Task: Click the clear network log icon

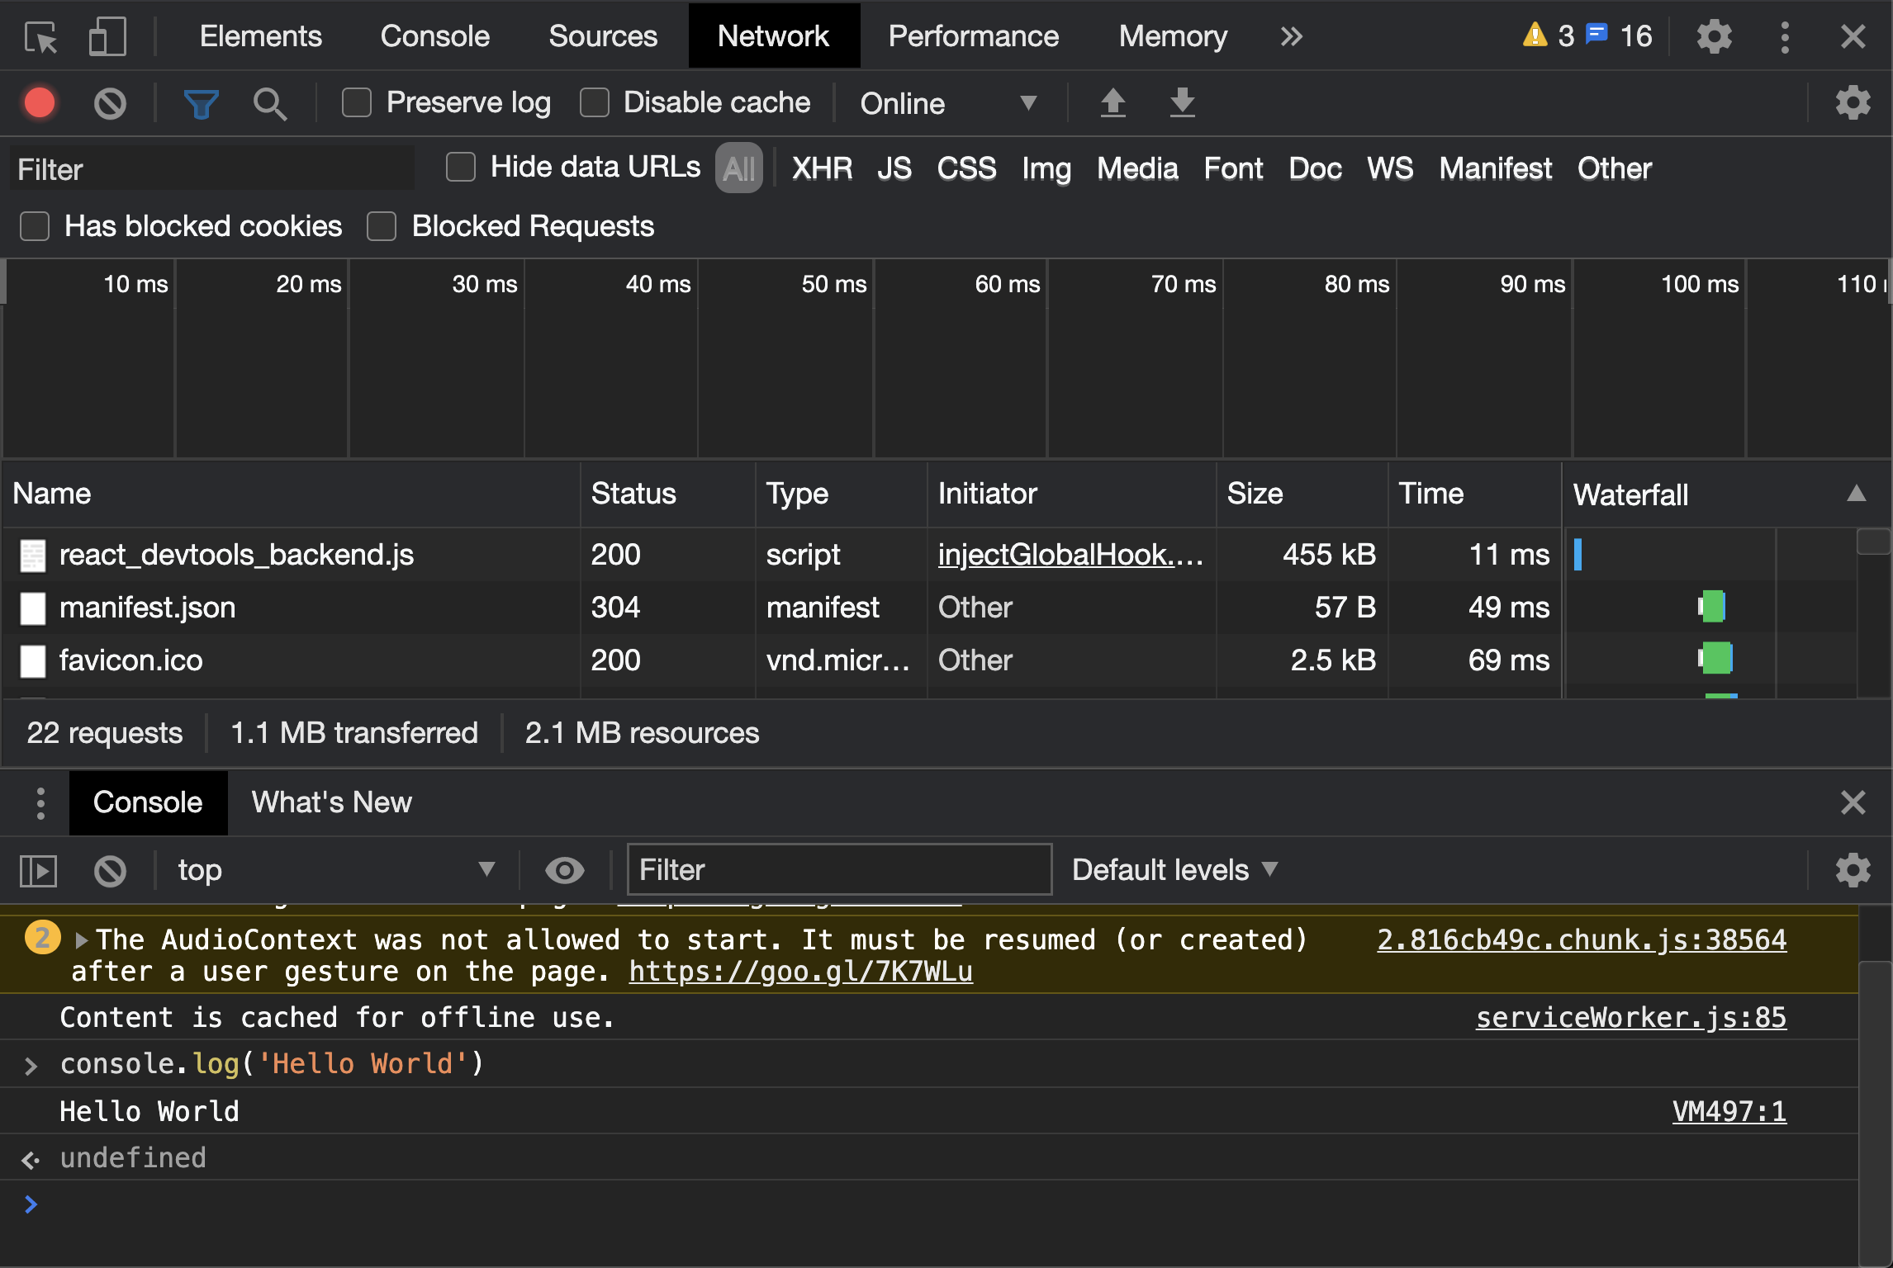Action: point(113,101)
